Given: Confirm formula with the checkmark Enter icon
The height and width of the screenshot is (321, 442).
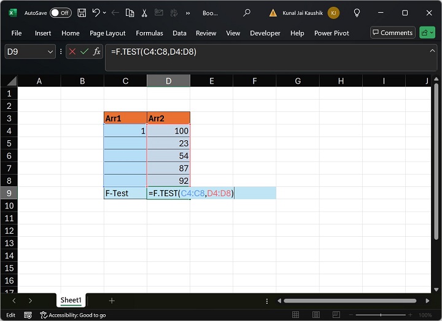Looking at the screenshot, I should pos(85,52).
